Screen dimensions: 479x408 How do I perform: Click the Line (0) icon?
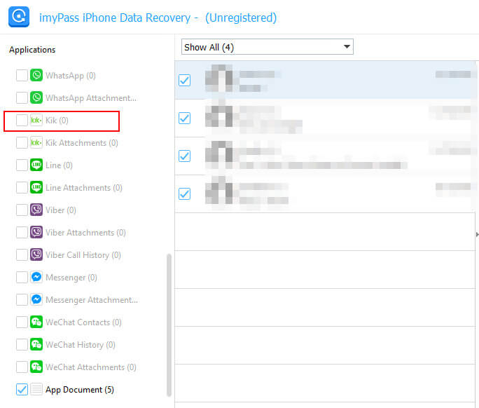(x=36, y=165)
